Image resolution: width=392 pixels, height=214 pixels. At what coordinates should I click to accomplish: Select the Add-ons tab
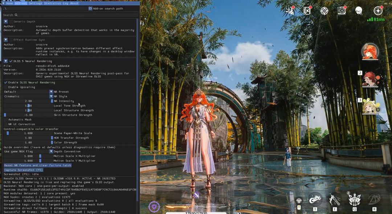(21, 4)
